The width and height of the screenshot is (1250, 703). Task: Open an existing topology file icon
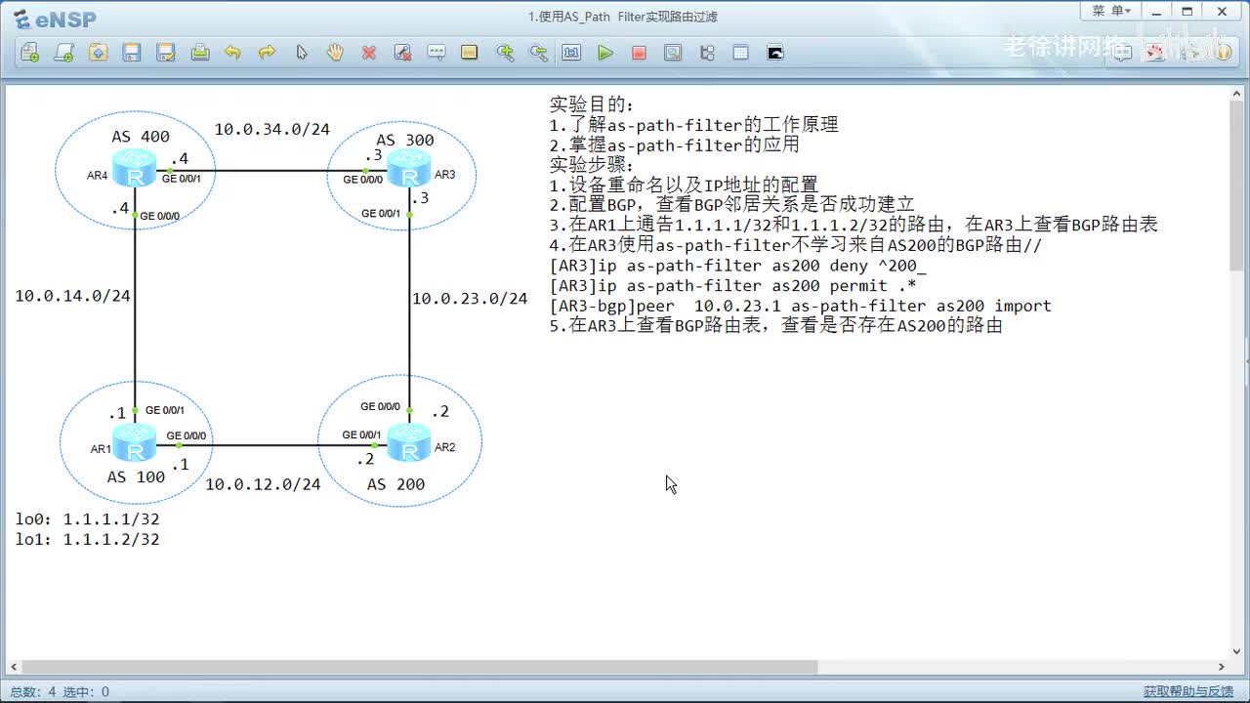[98, 53]
